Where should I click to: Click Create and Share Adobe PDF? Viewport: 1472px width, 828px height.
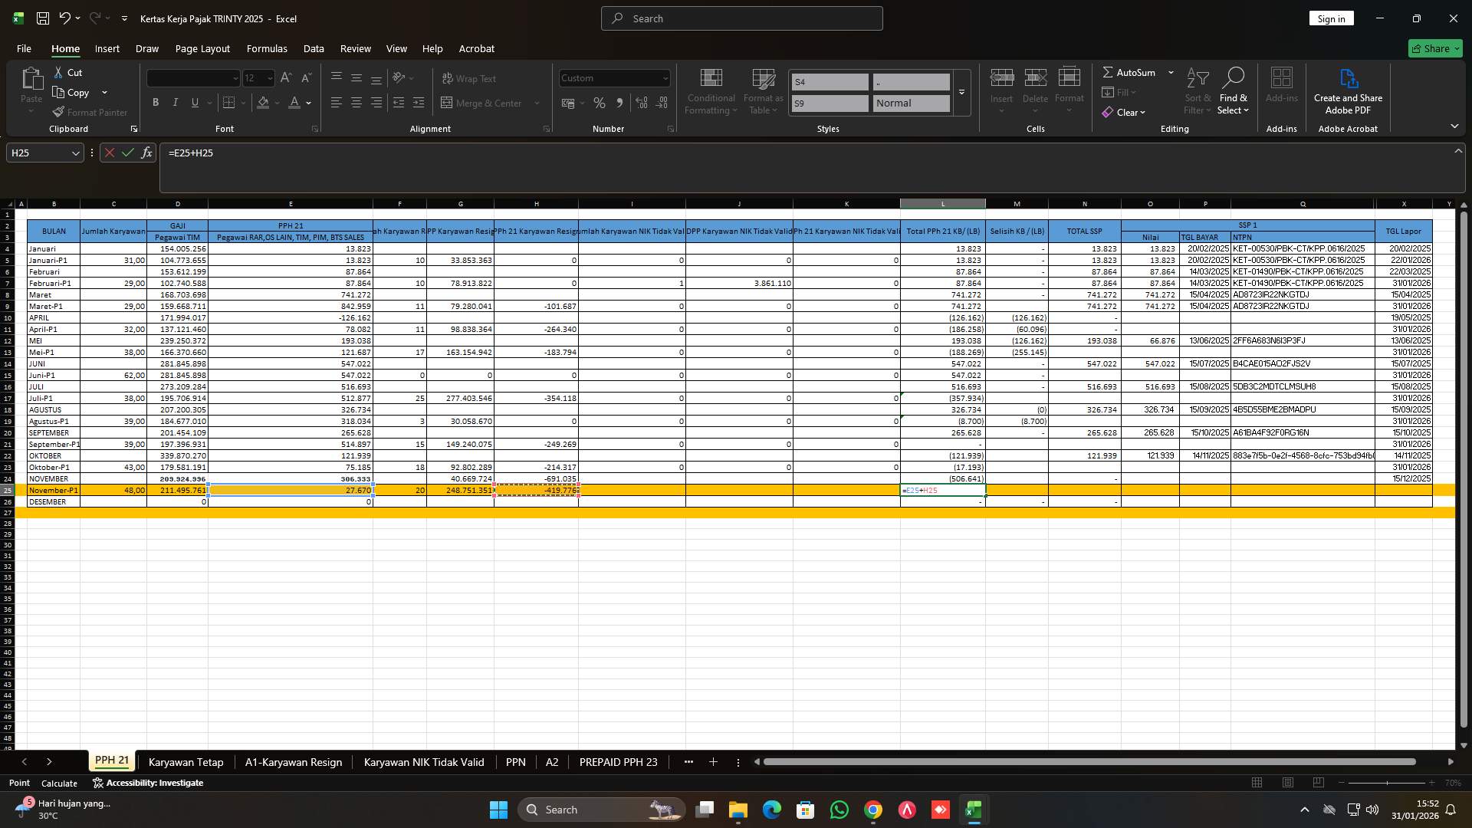[1348, 92]
